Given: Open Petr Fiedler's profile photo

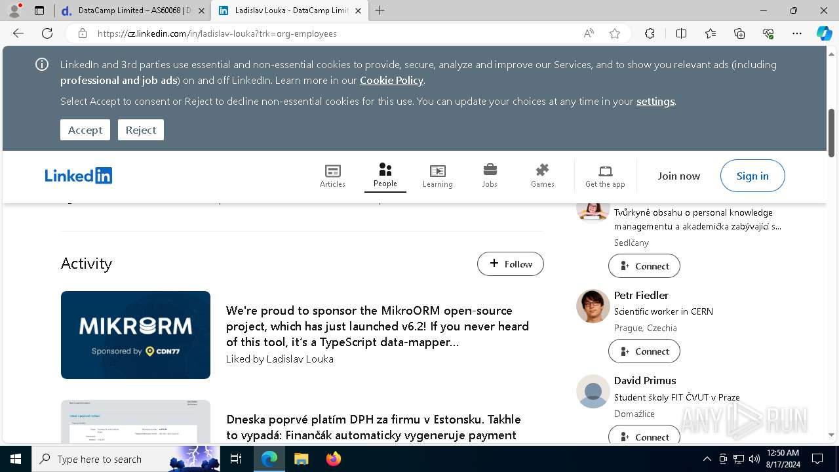Looking at the screenshot, I should 593,306.
